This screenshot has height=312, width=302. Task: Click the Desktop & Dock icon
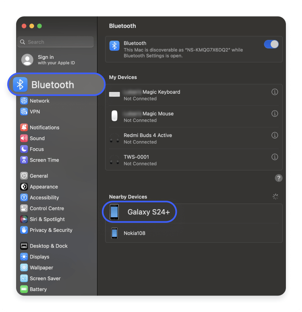point(24,246)
